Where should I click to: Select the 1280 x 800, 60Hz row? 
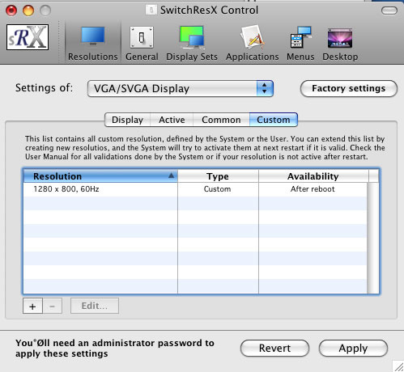click(x=195, y=189)
